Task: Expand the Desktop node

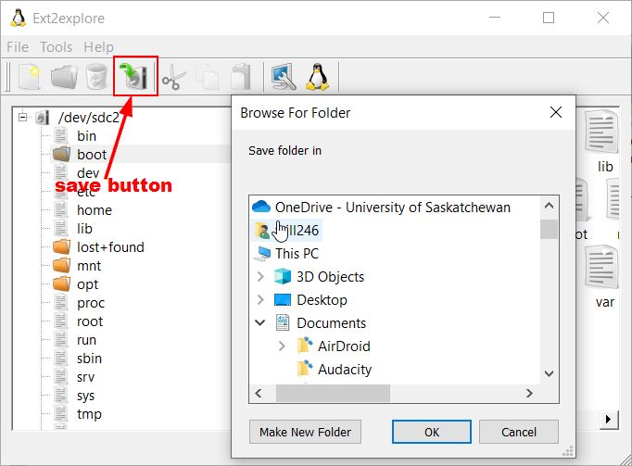Action: (260, 300)
